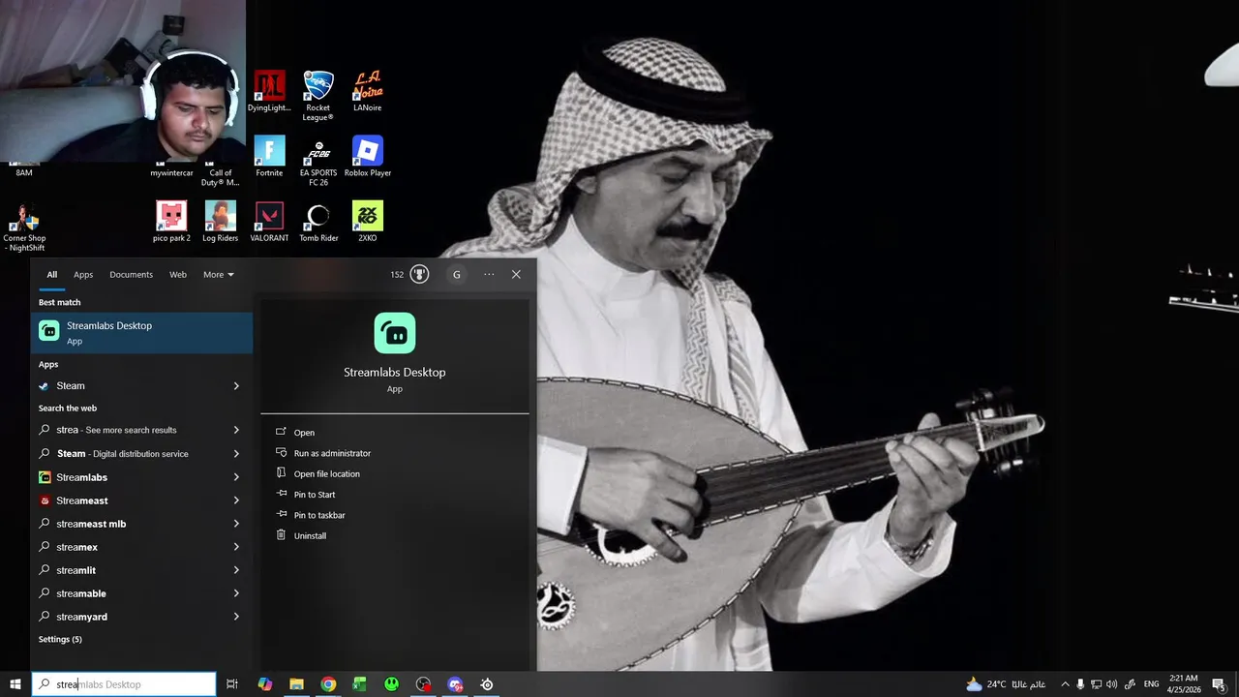Image resolution: width=1239 pixels, height=697 pixels.
Task: Open the pico park 2 shortcut
Action: click(171, 222)
